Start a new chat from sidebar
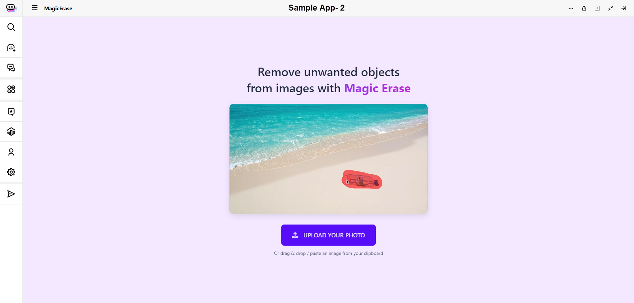Image resolution: width=634 pixels, height=303 pixels. [11, 48]
